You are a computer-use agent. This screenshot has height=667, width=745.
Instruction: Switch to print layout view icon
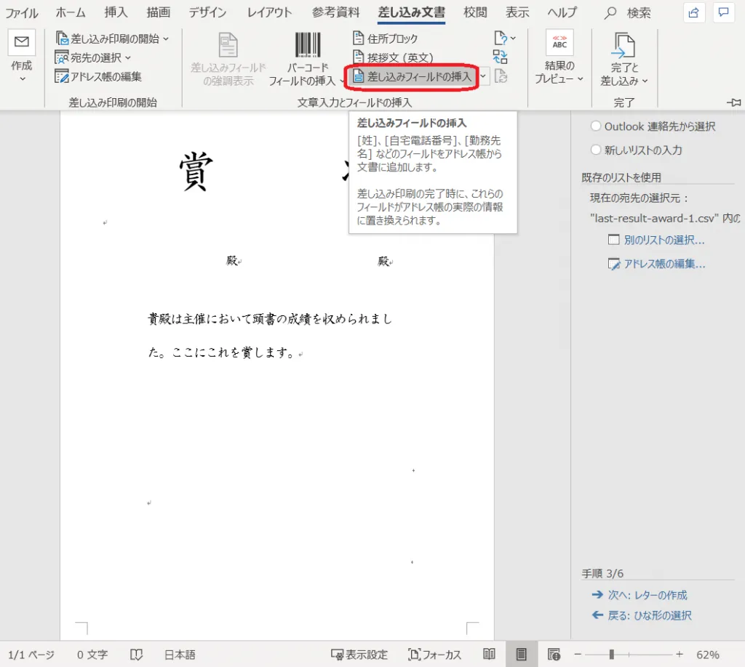(x=521, y=654)
